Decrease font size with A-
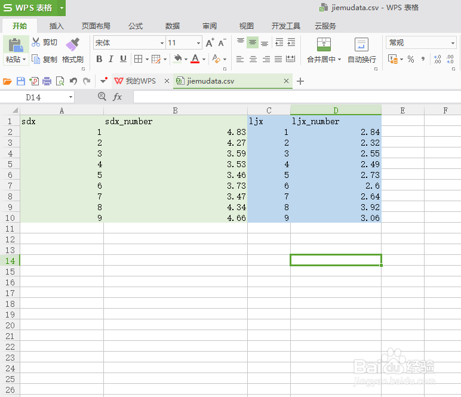The image size is (461, 397). [x=222, y=42]
